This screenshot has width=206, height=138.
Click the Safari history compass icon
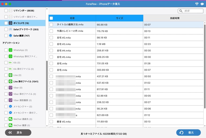point(11,36)
